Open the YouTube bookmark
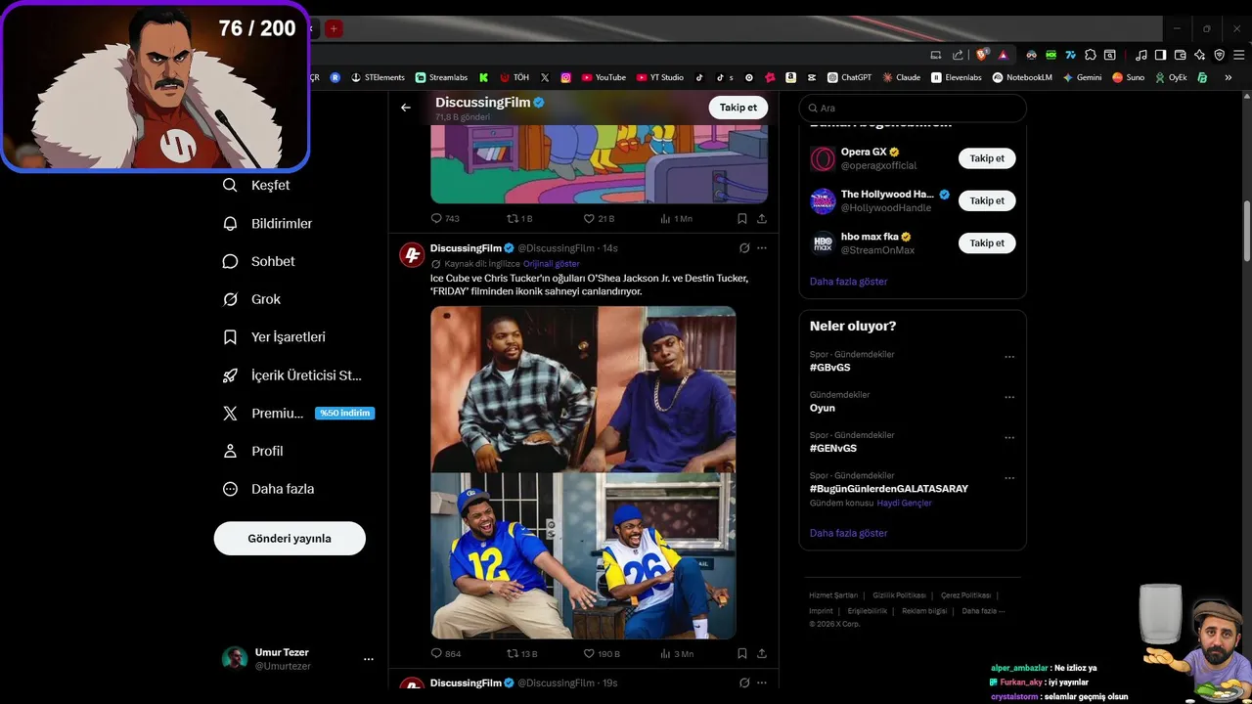Screen dimensions: 1252x704 (x=604, y=77)
